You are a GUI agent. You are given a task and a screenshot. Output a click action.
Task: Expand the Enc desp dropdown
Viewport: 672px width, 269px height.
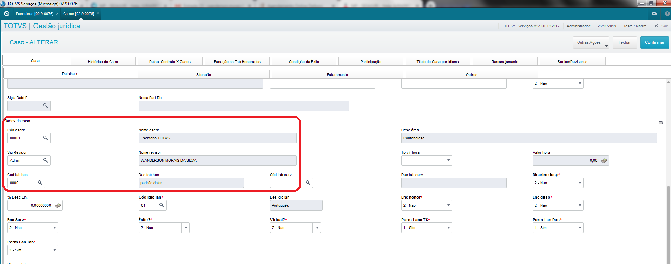click(x=580, y=205)
